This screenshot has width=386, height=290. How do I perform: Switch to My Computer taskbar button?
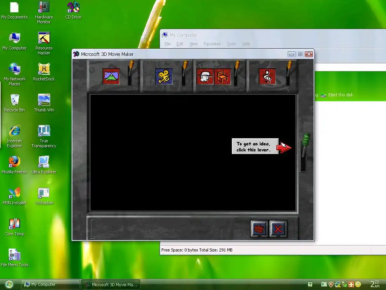[51, 285]
